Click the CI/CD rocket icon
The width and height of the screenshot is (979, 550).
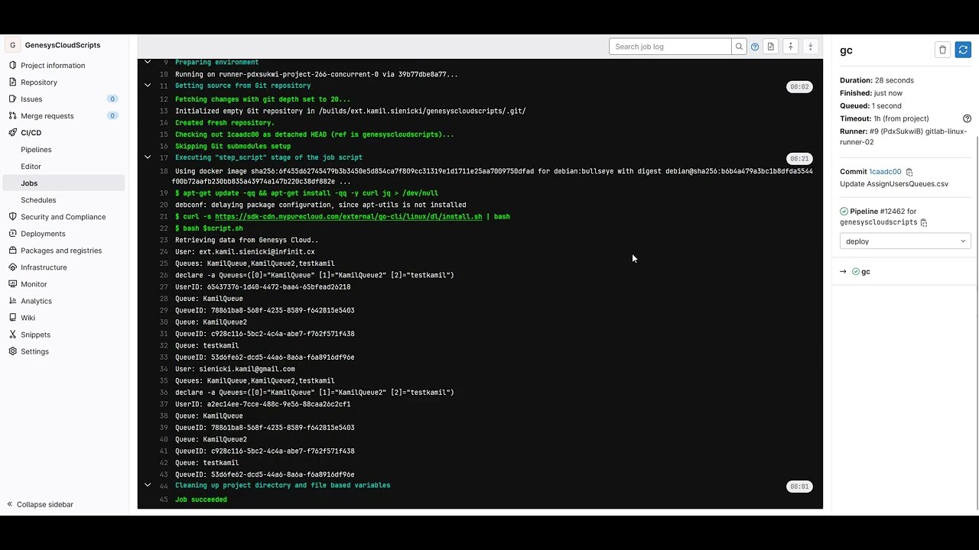click(x=13, y=133)
